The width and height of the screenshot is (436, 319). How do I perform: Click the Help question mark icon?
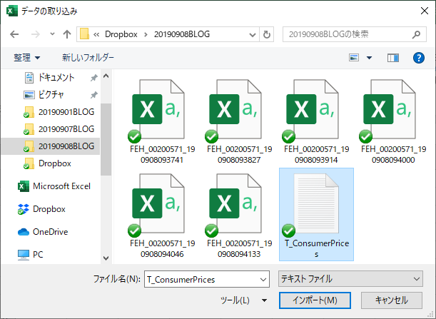419,58
